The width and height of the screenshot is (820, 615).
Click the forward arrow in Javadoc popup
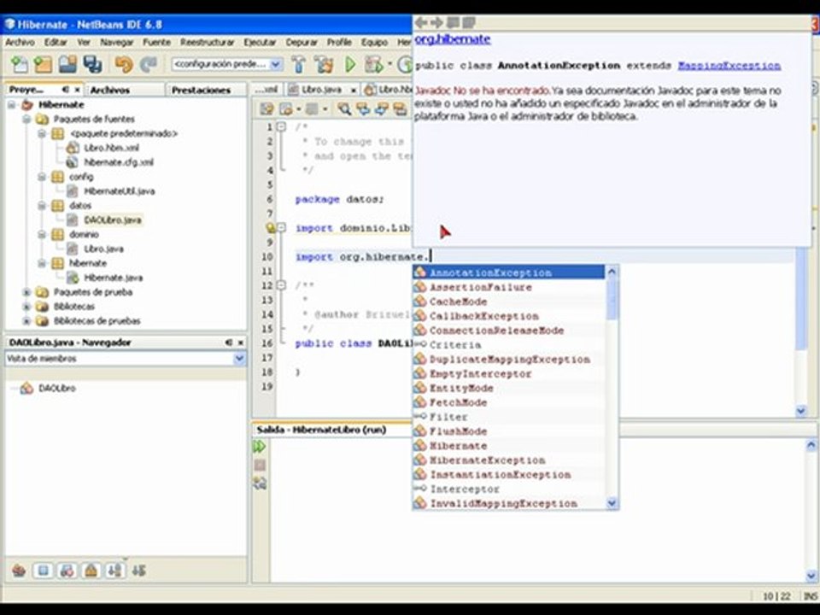pyautogui.click(x=436, y=22)
